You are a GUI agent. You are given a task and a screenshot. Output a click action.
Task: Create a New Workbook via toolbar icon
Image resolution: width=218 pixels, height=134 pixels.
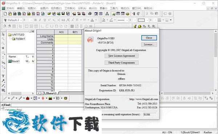15,13
